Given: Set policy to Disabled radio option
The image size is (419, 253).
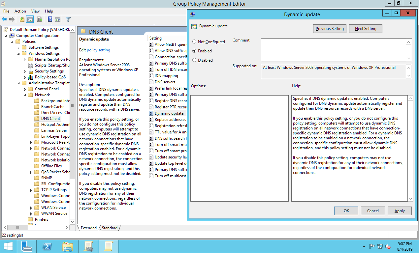Looking at the screenshot, I should point(194,60).
